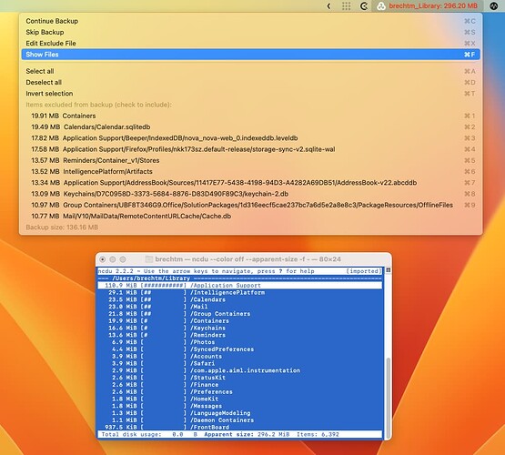The width and height of the screenshot is (505, 455).
Task: Select /SyncedPreferences row in ncdu
Action: coord(240,349)
